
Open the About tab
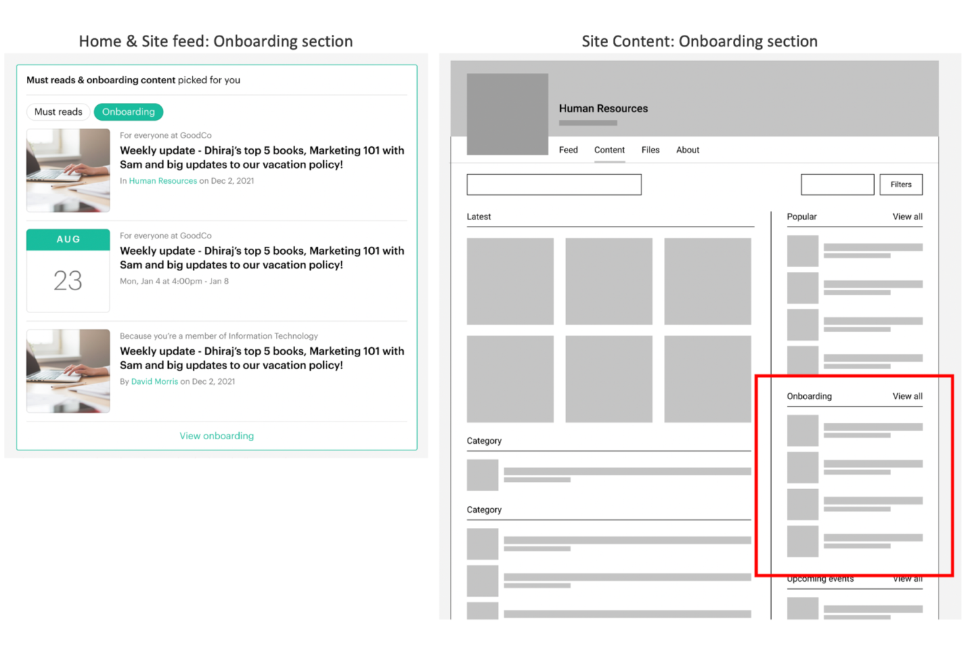tap(687, 150)
